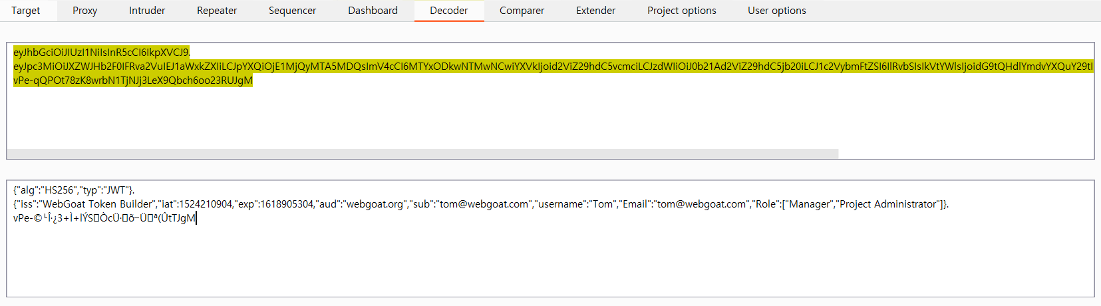The width and height of the screenshot is (1101, 306).
Task: Go to the Intruder tab
Action: pos(147,11)
